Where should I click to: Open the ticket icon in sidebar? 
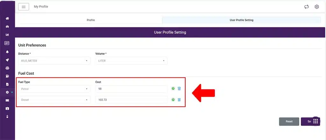pos(7,100)
